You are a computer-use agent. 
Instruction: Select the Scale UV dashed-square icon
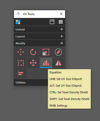[46, 52]
